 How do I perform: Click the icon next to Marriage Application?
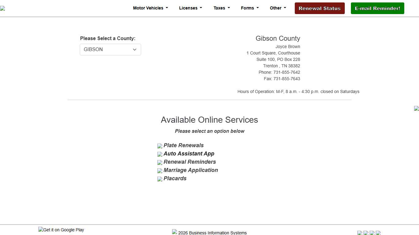pos(160,171)
